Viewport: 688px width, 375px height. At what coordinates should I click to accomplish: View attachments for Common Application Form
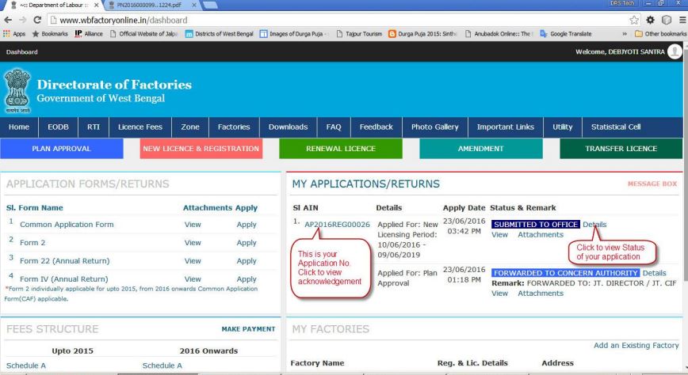coord(193,225)
